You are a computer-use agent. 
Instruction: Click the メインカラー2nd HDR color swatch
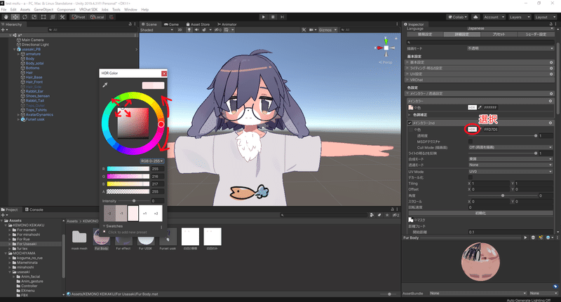(x=472, y=130)
